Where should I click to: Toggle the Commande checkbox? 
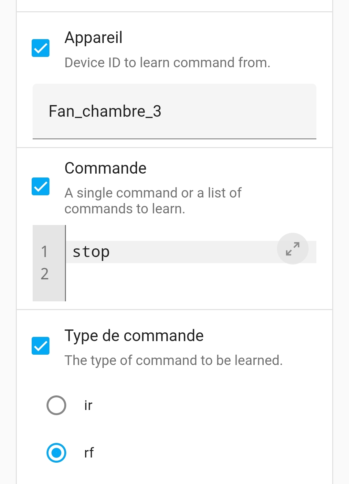click(40, 187)
